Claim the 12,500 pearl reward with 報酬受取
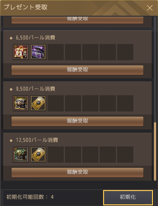This screenshot has height=206, width=158. pos(78,172)
